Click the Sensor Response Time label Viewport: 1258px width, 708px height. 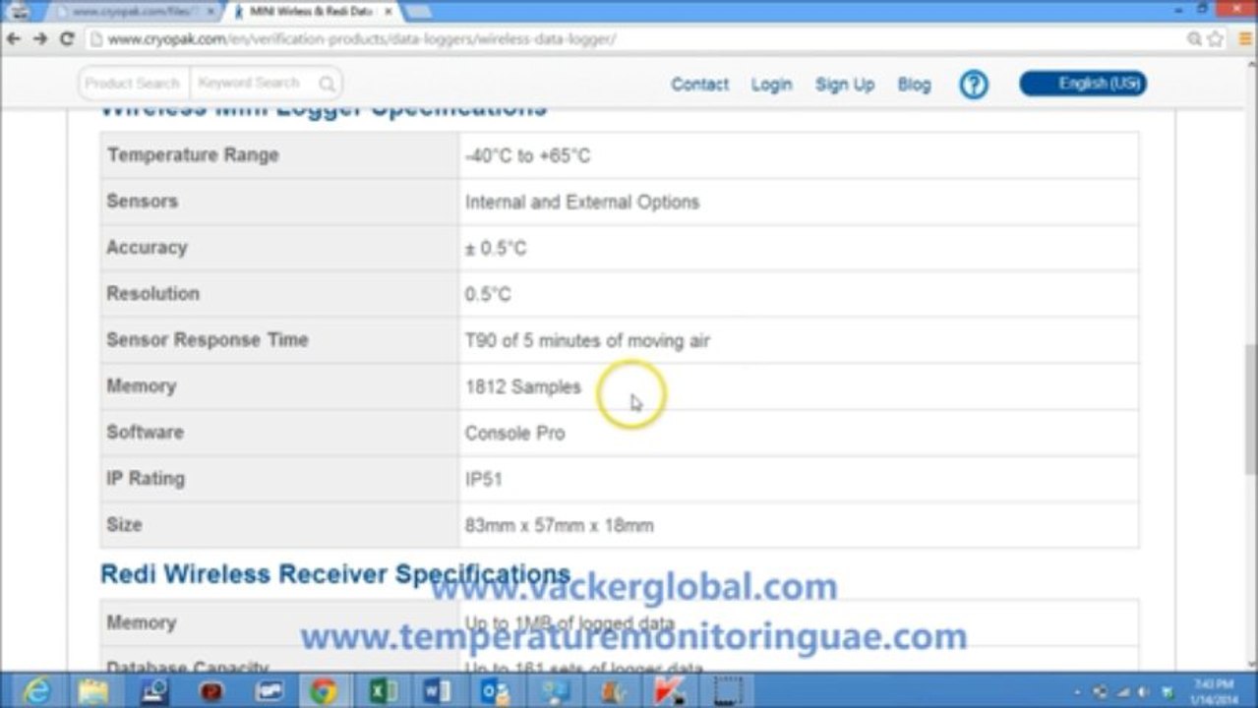pos(208,340)
